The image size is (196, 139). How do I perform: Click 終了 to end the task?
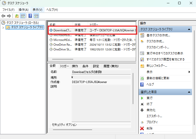tap(149, 104)
